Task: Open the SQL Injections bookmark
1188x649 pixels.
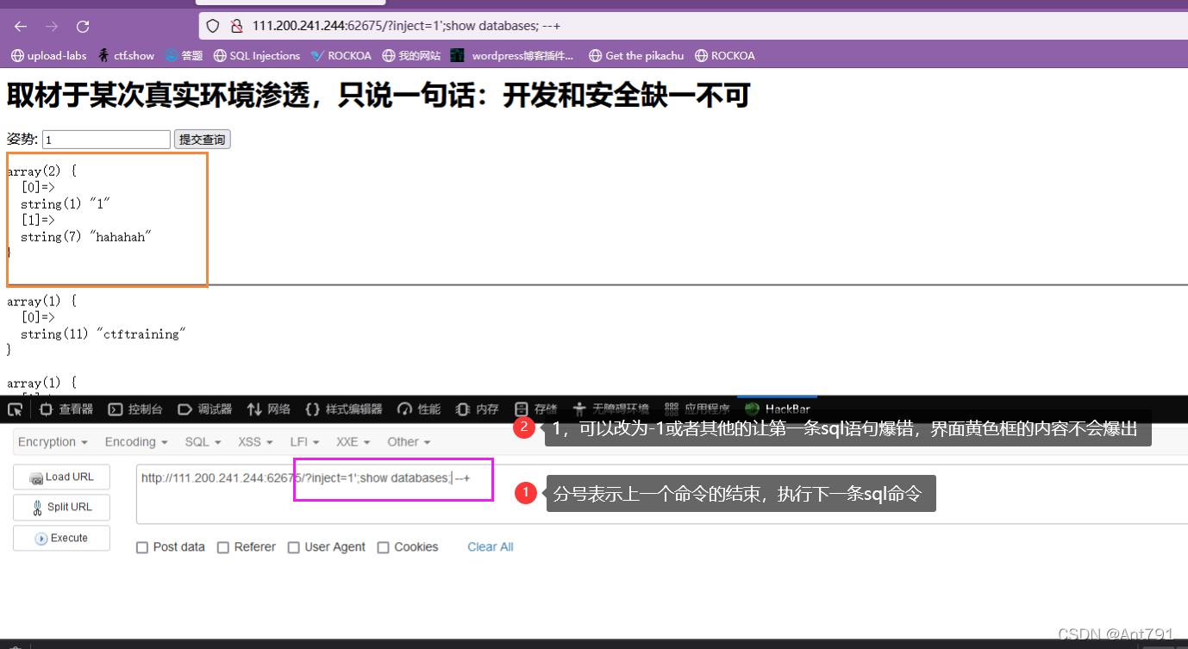Action: point(256,56)
